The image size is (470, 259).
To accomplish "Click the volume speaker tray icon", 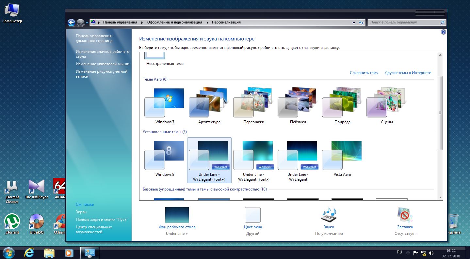I will 431,253.
